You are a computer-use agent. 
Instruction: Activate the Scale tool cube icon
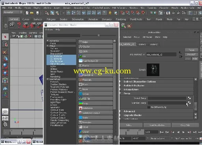[5, 73]
